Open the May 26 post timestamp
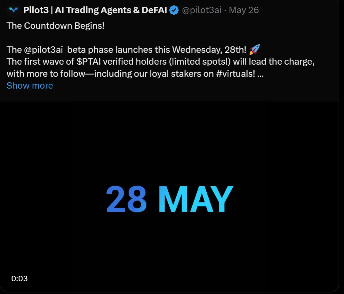The image size is (344, 294). coord(244,10)
